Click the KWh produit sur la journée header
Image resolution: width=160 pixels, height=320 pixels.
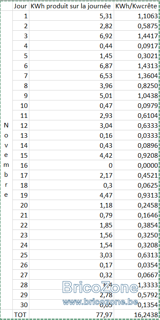(x=71, y=6)
